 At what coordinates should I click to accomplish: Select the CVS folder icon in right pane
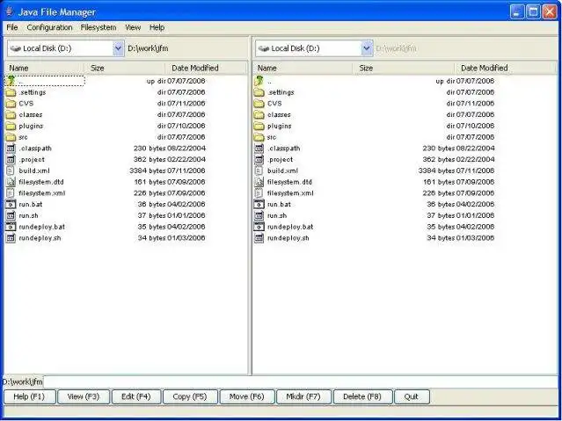coord(259,104)
